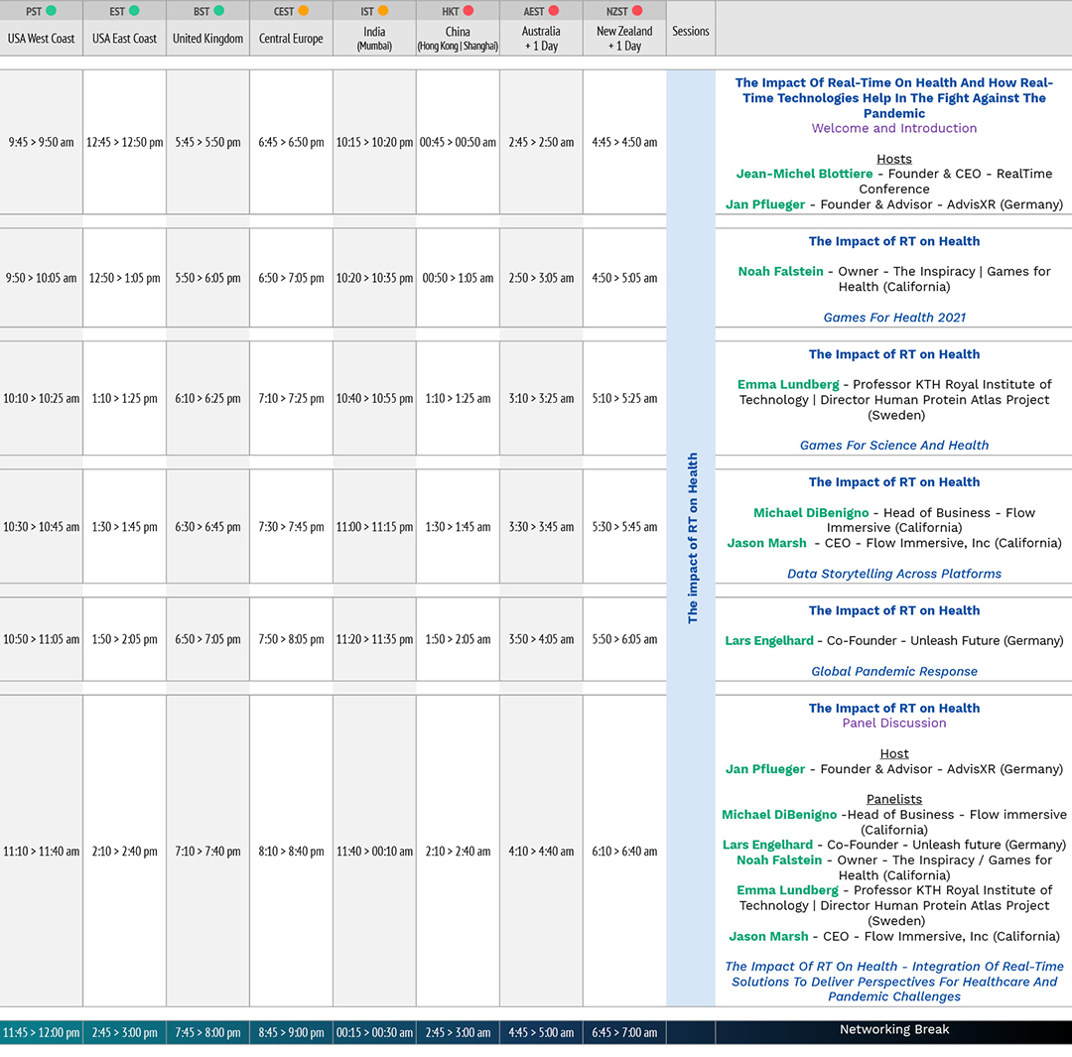
Task: Click the green dot beside PST
Action: 51,10
